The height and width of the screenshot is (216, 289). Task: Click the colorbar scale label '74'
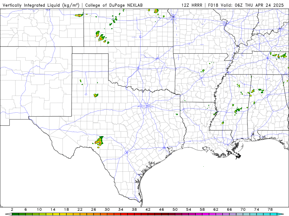click(x=257, y=210)
